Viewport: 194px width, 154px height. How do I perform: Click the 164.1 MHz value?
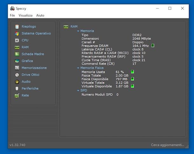tap(141, 46)
